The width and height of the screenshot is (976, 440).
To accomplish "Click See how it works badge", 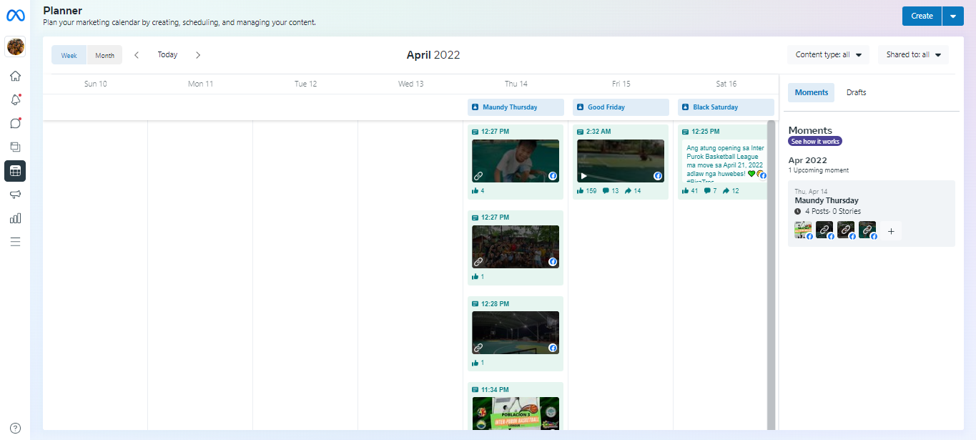I will [815, 142].
